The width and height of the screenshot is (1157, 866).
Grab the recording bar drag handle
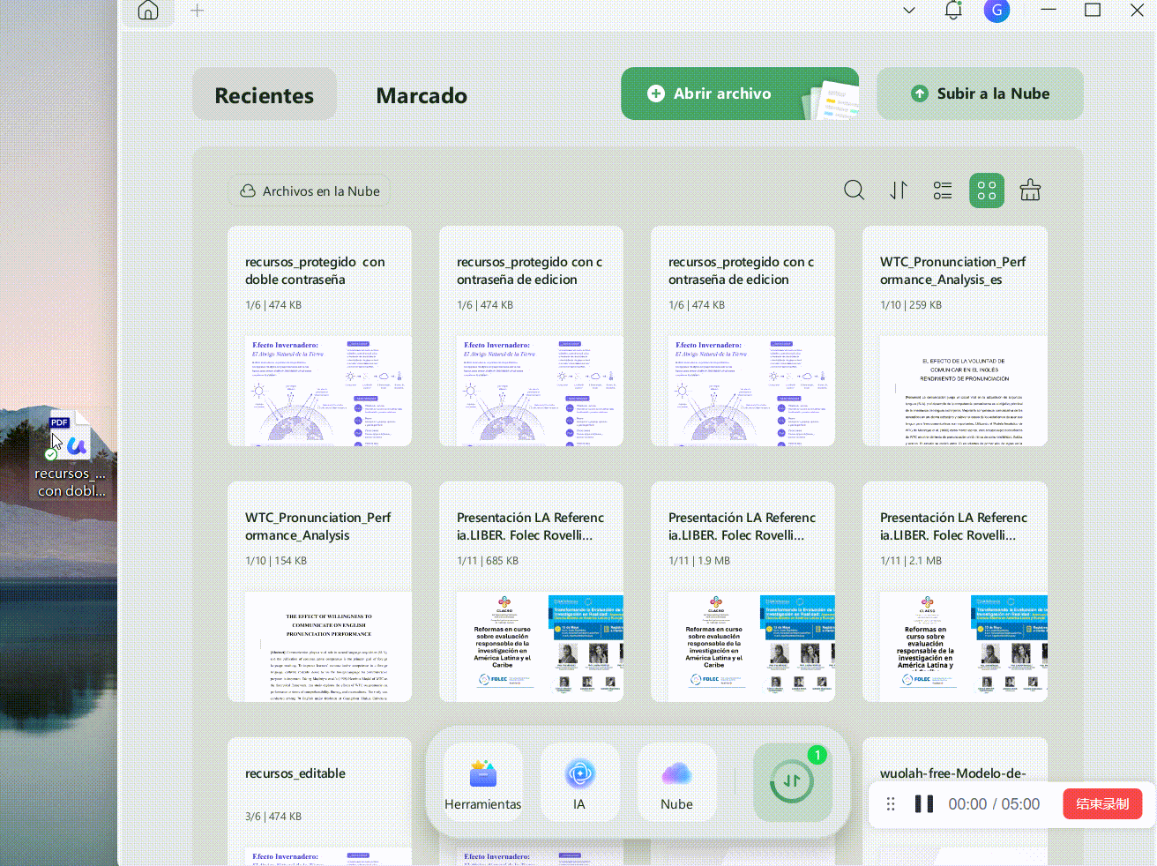891,804
